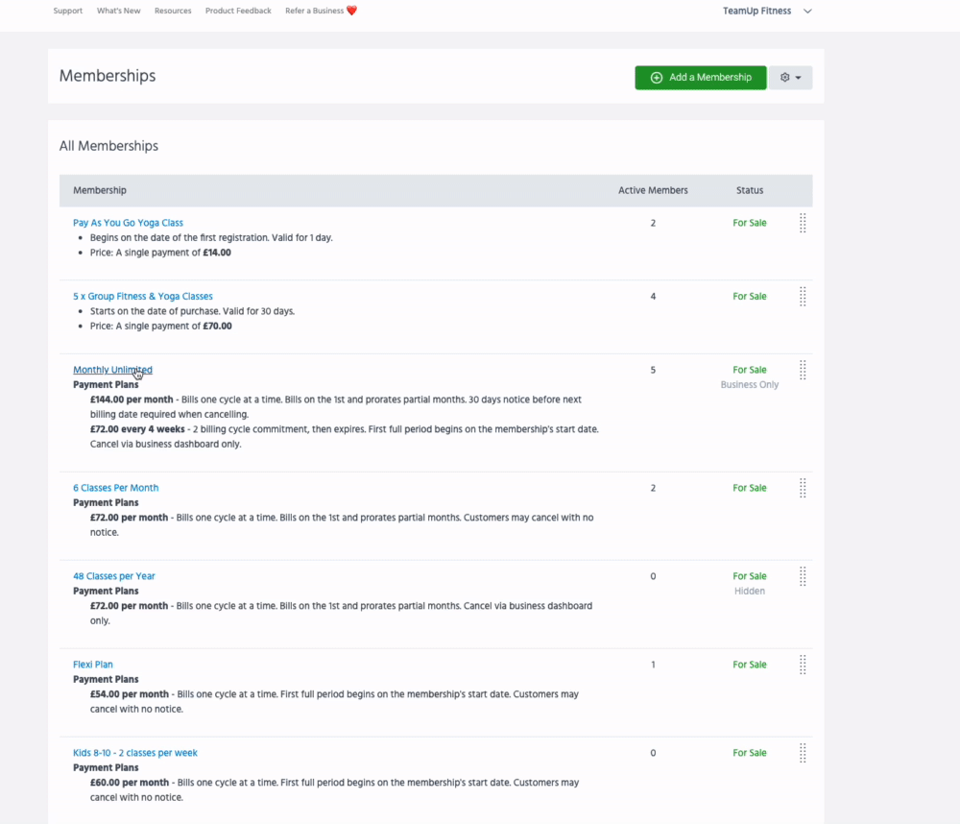Open the Monthly Unlimited membership
The height and width of the screenshot is (824, 960).
(112, 370)
